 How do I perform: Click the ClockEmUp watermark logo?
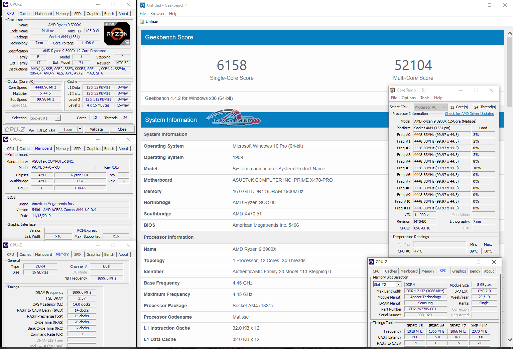(x=233, y=118)
